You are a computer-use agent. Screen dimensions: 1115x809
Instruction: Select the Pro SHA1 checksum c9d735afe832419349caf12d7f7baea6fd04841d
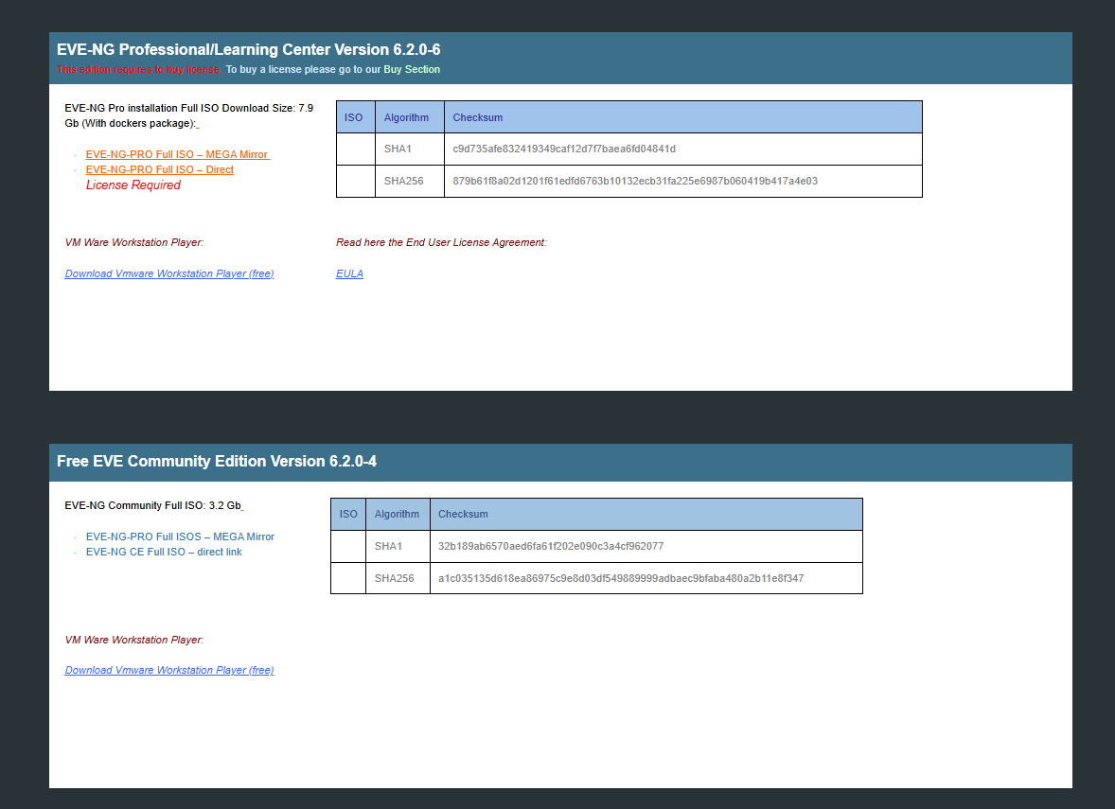point(564,149)
